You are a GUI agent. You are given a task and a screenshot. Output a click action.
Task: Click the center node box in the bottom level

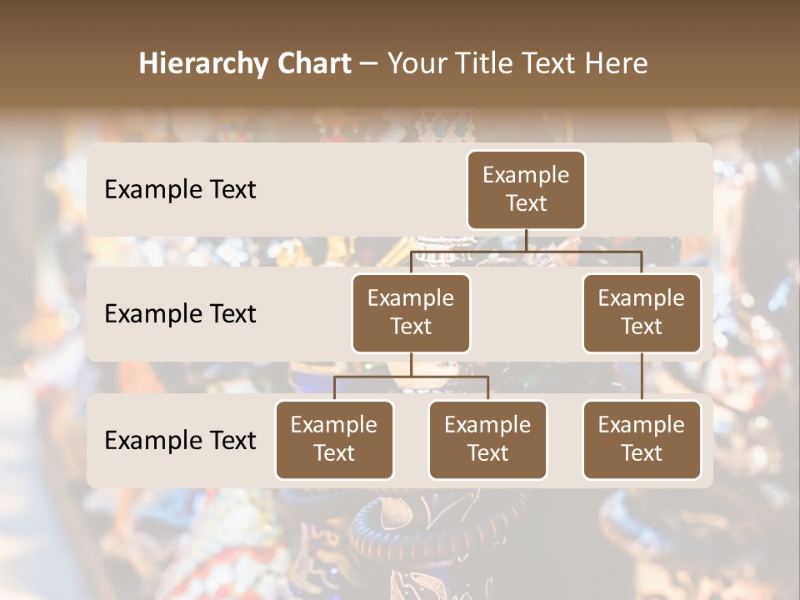coord(487,440)
